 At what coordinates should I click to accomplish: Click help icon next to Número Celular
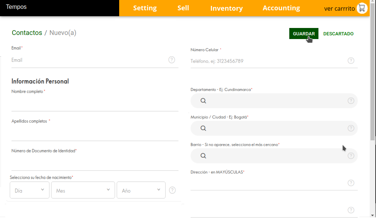click(x=351, y=61)
